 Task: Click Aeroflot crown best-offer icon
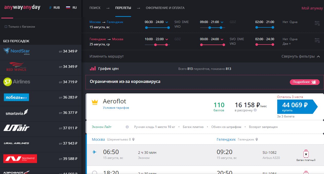(x=95, y=102)
